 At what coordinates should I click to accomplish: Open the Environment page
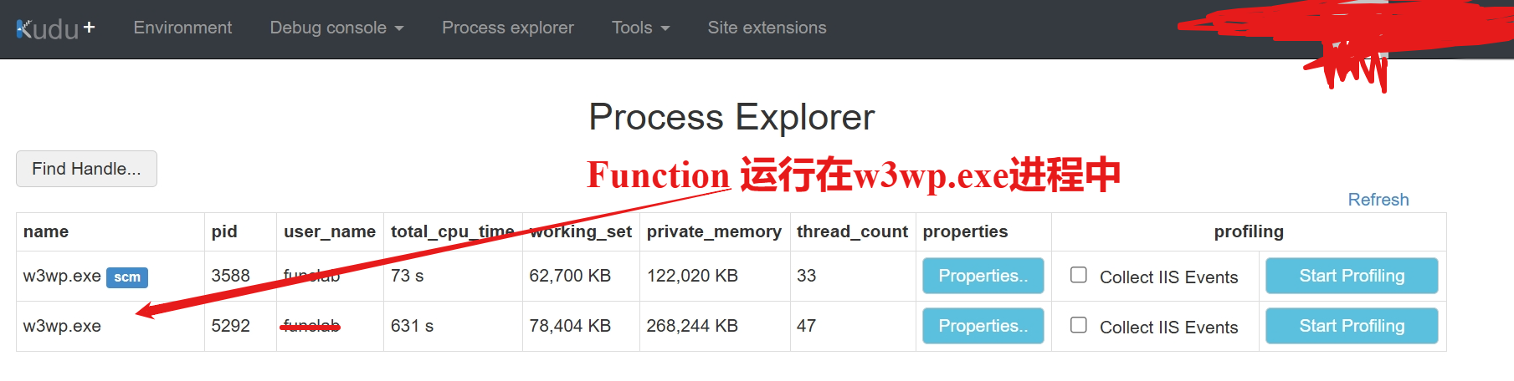[x=182, y=28]
